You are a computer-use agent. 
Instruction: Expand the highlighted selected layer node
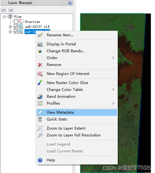click(10, 32)
